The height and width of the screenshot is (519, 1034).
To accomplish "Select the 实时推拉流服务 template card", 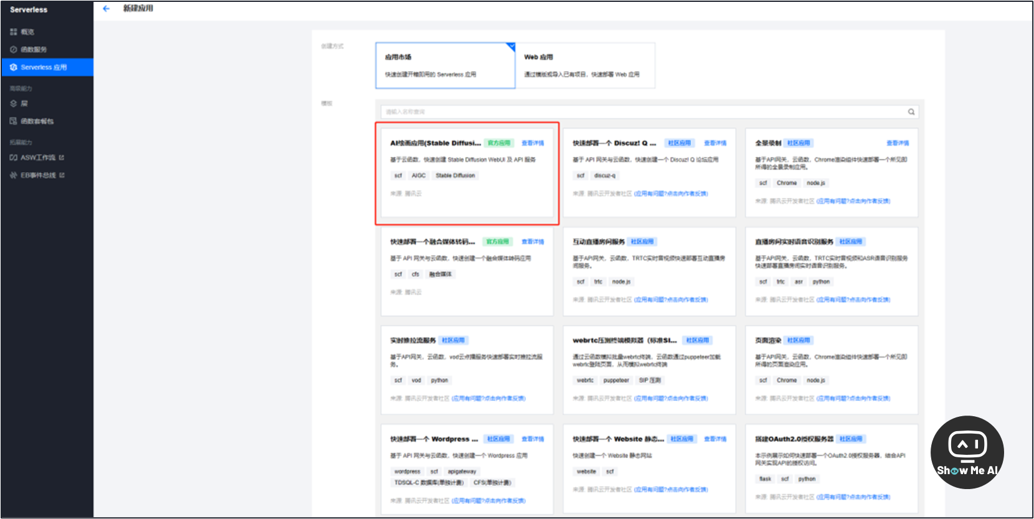I will click(x=467, y=370).
